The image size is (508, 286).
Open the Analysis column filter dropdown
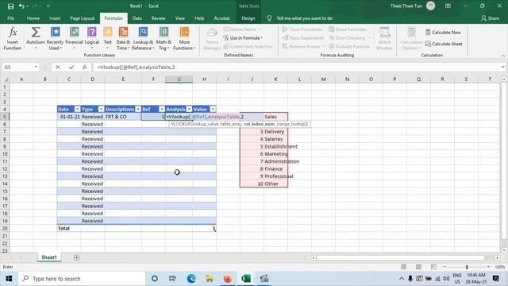(x=189, y=110)
